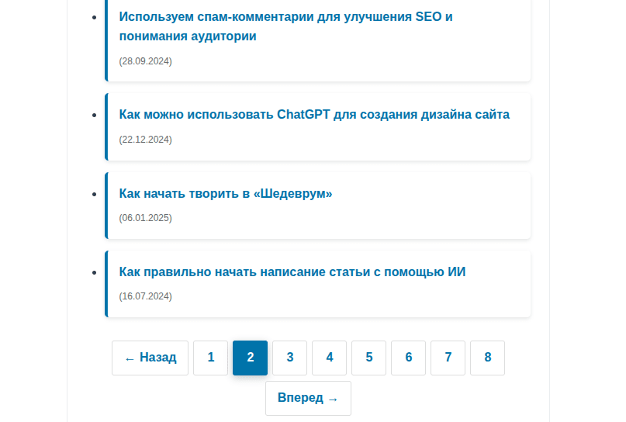
Task: Click the date (16.07.2024) under the ИИ article
Action: point(146,296)
